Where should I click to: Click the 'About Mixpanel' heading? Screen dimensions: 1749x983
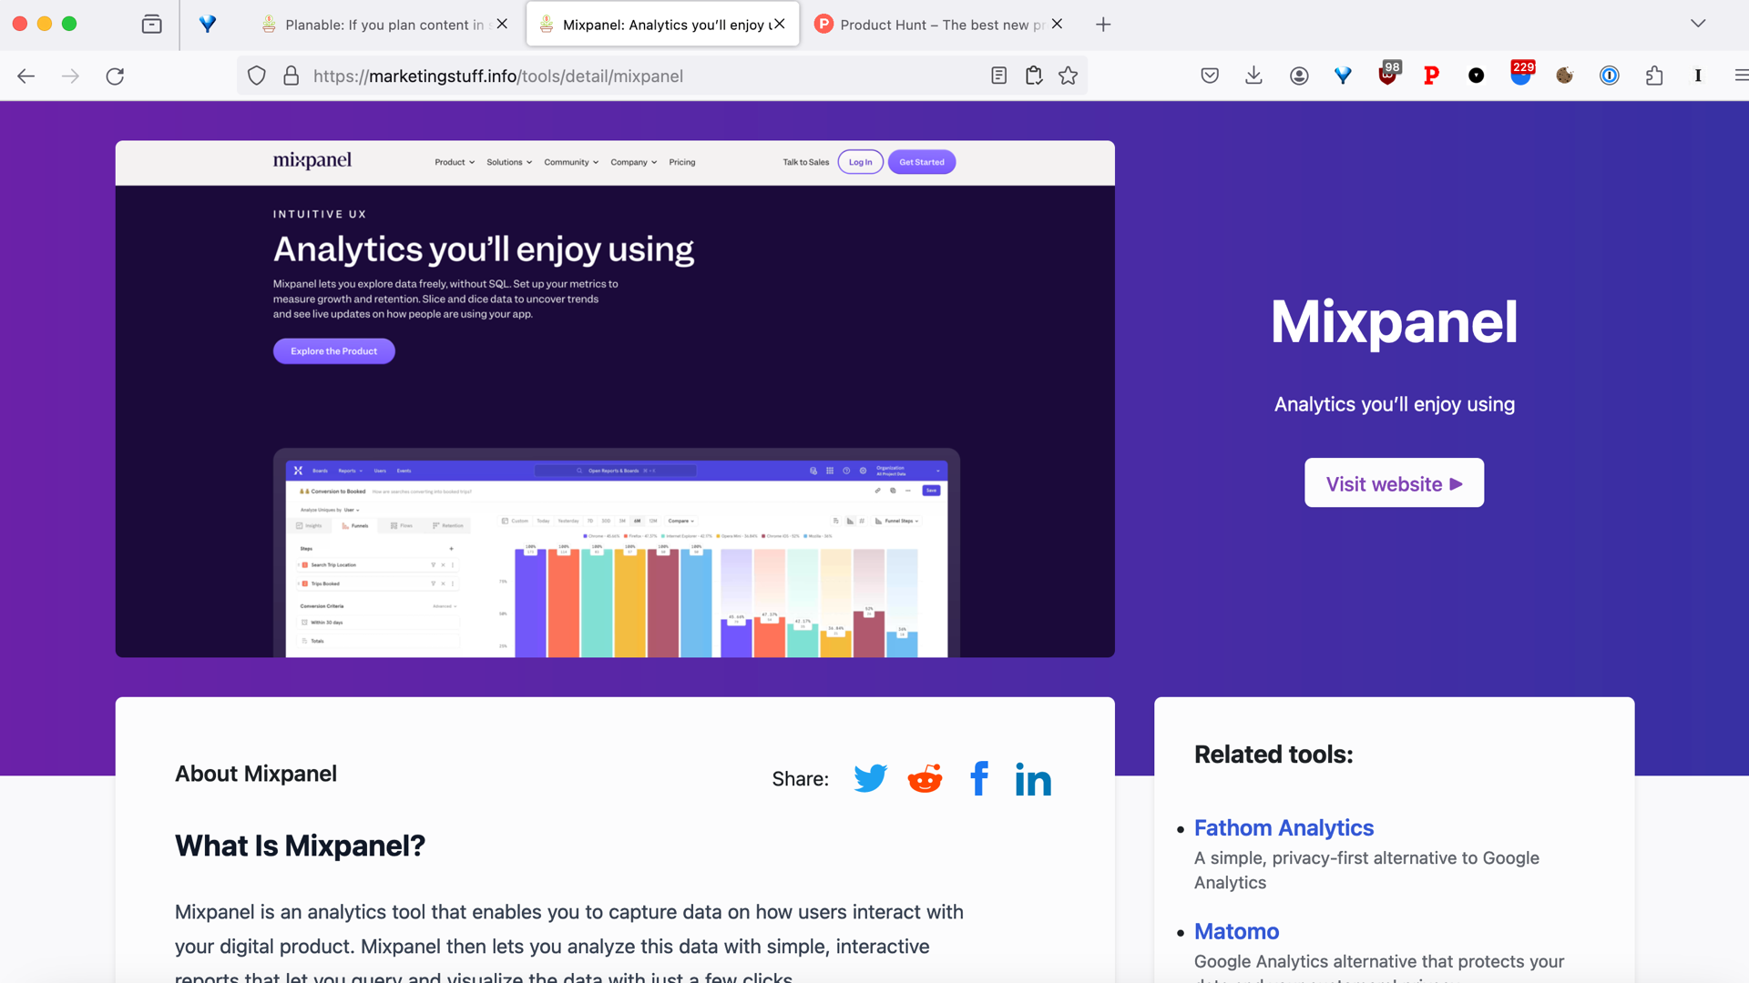click(x=256, y=774)
